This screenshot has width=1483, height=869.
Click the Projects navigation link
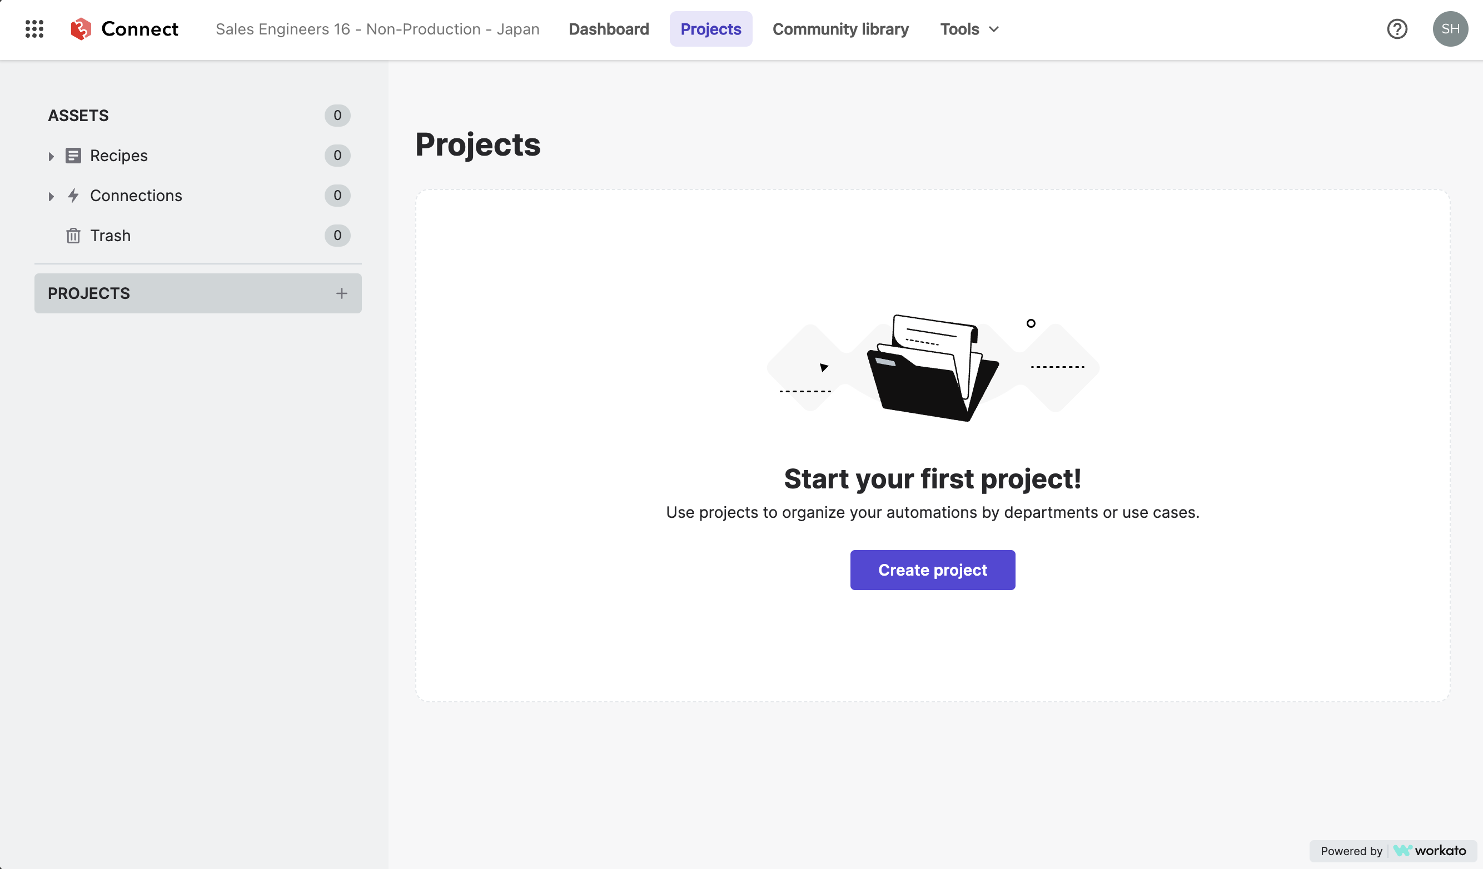(x=710, y=28)
